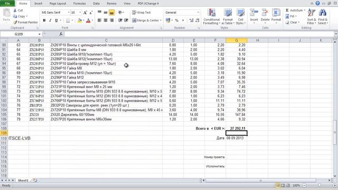Open Sort & Filter menu

(x=312, y=16)
